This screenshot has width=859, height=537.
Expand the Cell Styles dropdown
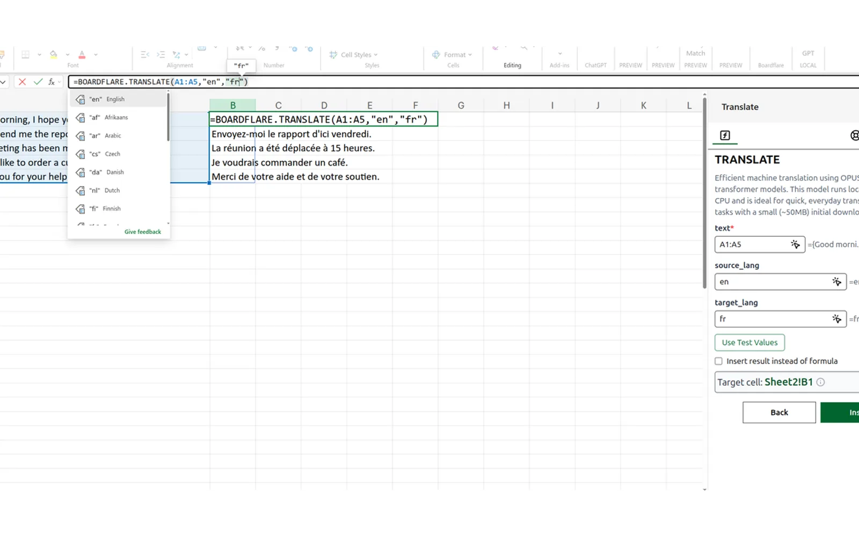click(x=376, y=55)
